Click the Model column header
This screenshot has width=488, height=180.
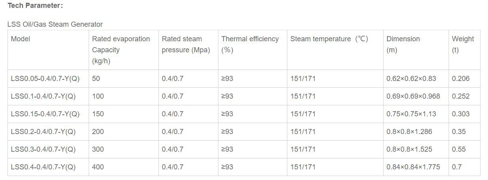(x=20, y=39)
